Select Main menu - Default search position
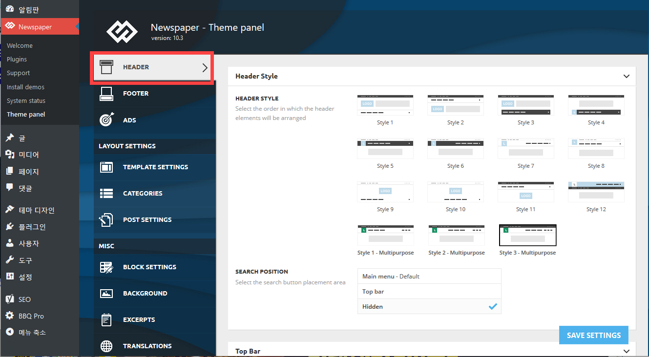649x357 pixels. [x=429, y=276]
